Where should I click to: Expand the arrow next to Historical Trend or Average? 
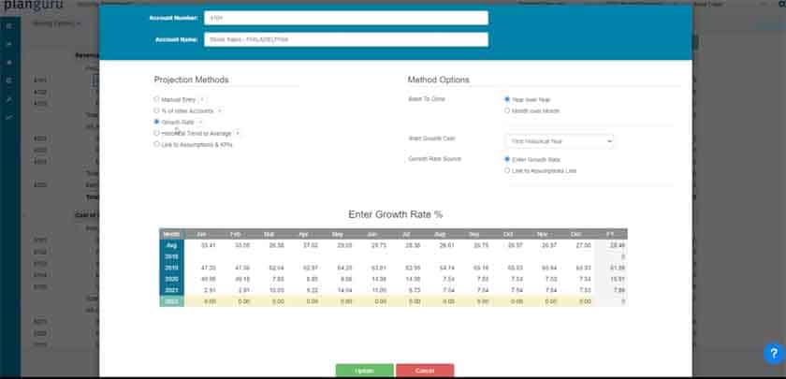point(238,133)
